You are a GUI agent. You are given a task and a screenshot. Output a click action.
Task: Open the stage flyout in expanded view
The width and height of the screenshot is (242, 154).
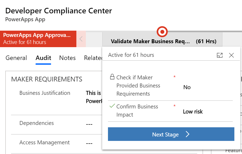pyautogui.click(x=220, y=55)
